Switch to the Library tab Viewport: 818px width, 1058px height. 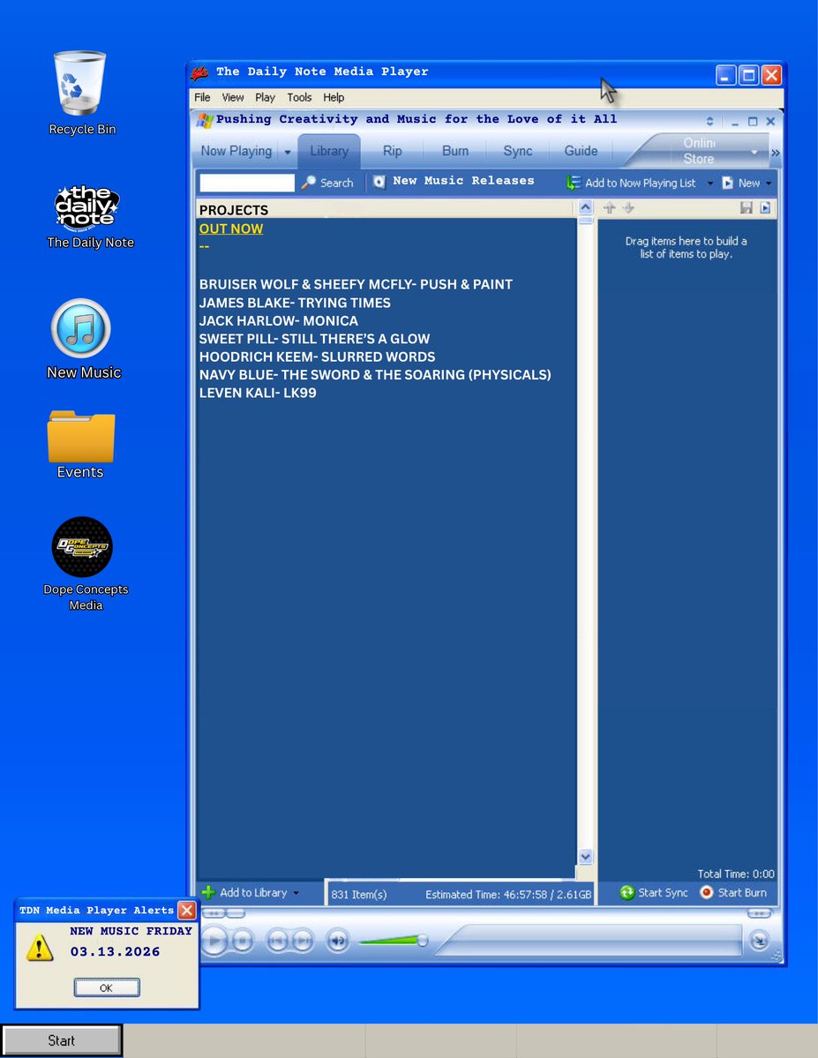329,151
